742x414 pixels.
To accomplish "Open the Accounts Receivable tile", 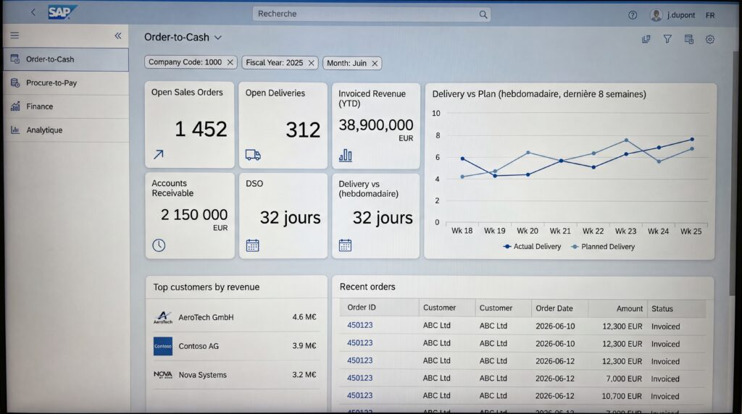I will pos(190,216).
